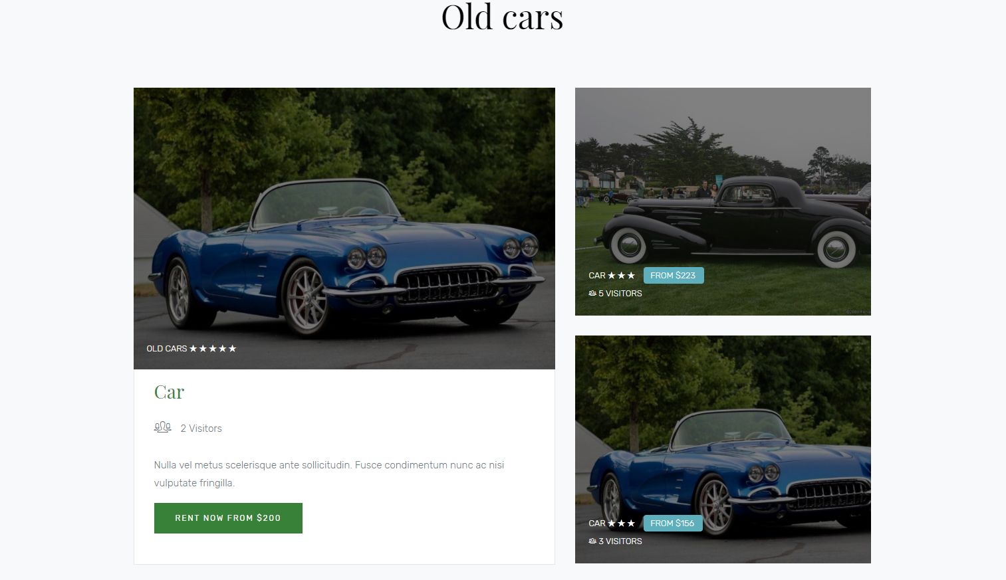Open the green Car title link
Screen dimensions: 1006x580
(169, 392)
